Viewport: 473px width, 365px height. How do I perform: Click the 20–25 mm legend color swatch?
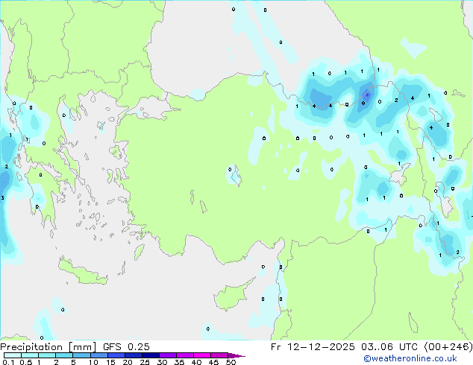[x=134, y=355]
